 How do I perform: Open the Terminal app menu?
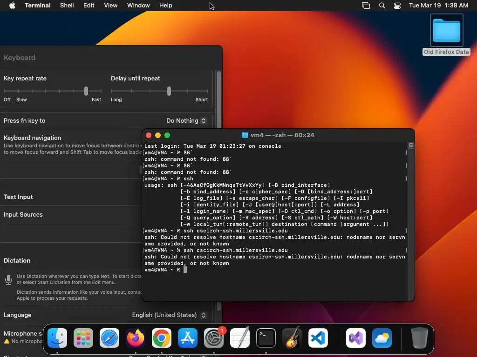(x=38, y=6)
